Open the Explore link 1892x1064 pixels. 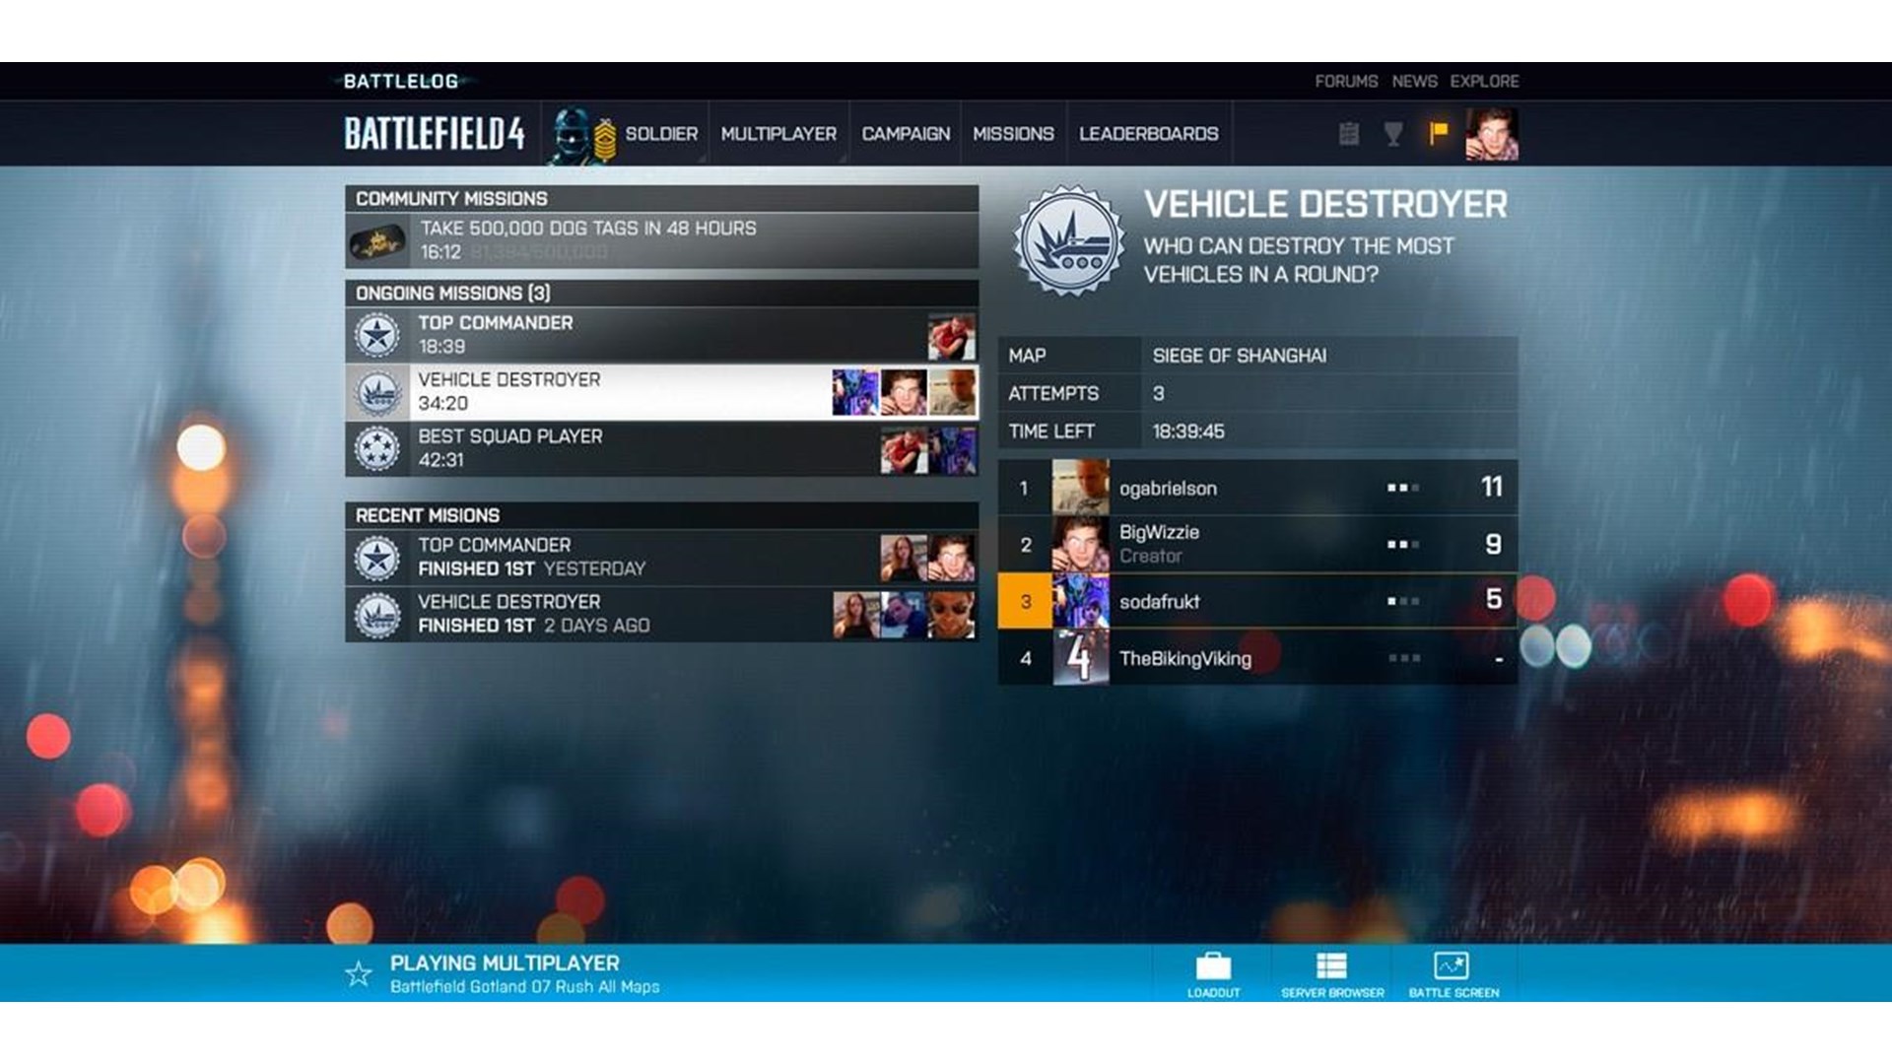pyautogui.click(x=1484, y=82)
